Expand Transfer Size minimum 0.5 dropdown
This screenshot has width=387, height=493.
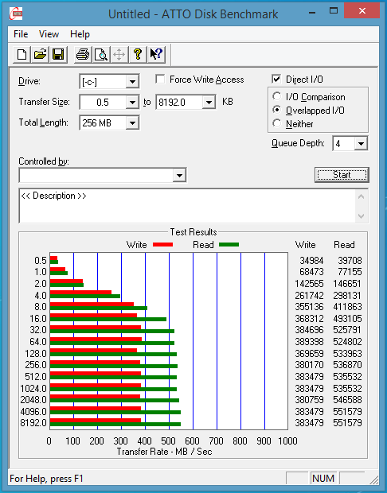(x=132, y=103)
